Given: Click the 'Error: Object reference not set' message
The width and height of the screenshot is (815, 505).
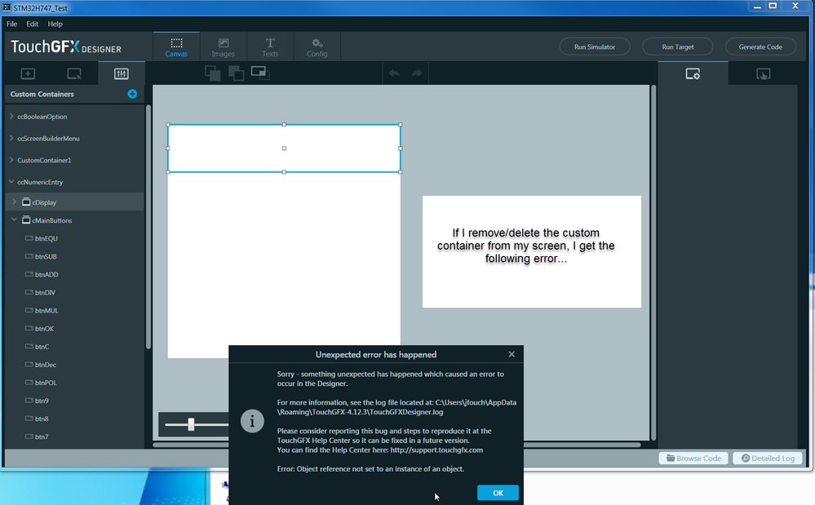Looking at the screenshot, I should click(x=370, y=468).
